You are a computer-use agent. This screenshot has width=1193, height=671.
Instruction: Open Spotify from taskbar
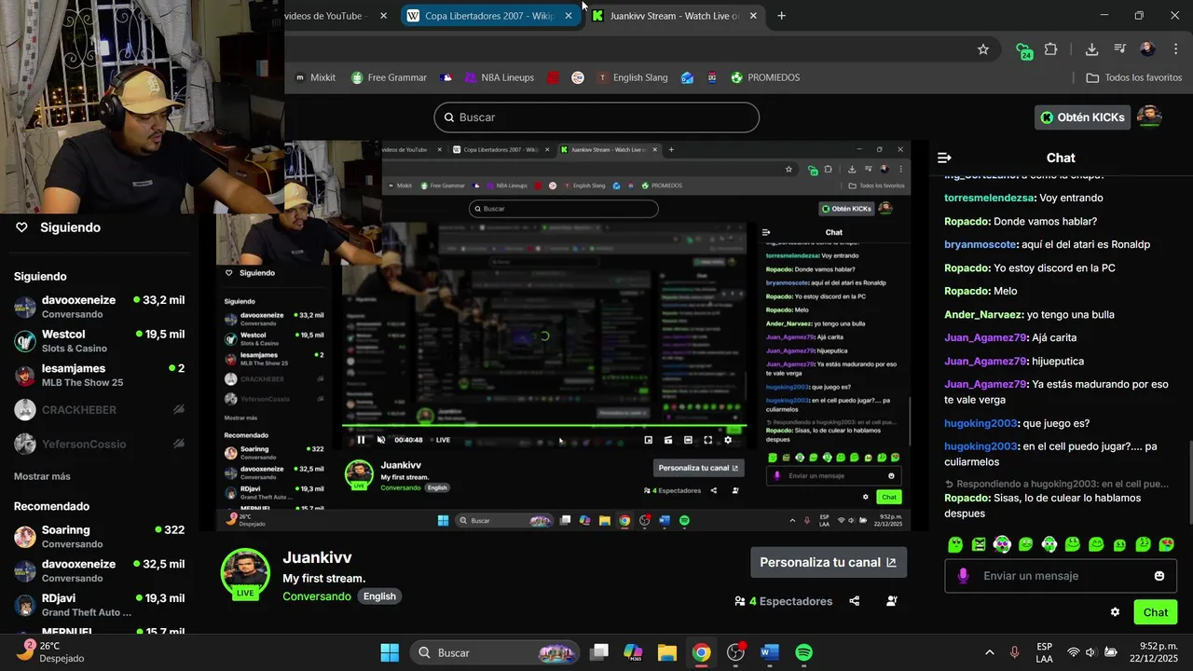coord(803,652)
